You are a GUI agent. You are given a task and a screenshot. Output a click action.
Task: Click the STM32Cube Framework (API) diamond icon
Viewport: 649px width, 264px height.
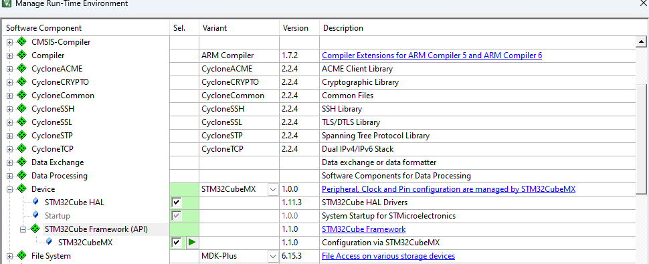click(35, 229)
